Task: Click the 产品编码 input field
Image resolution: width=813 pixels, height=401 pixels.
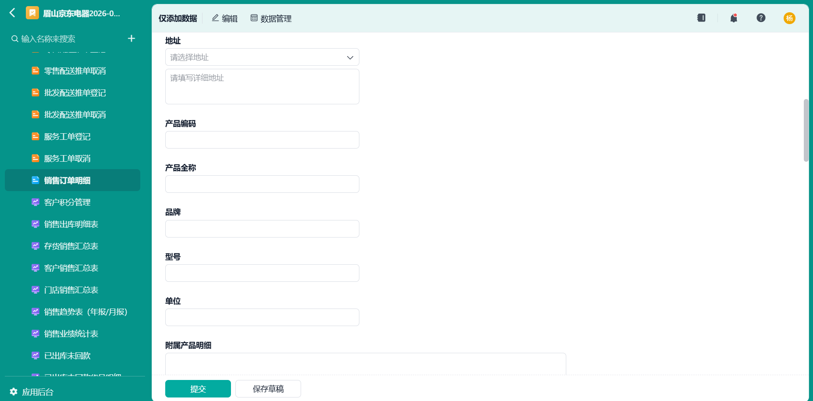Action: point(262,140)
